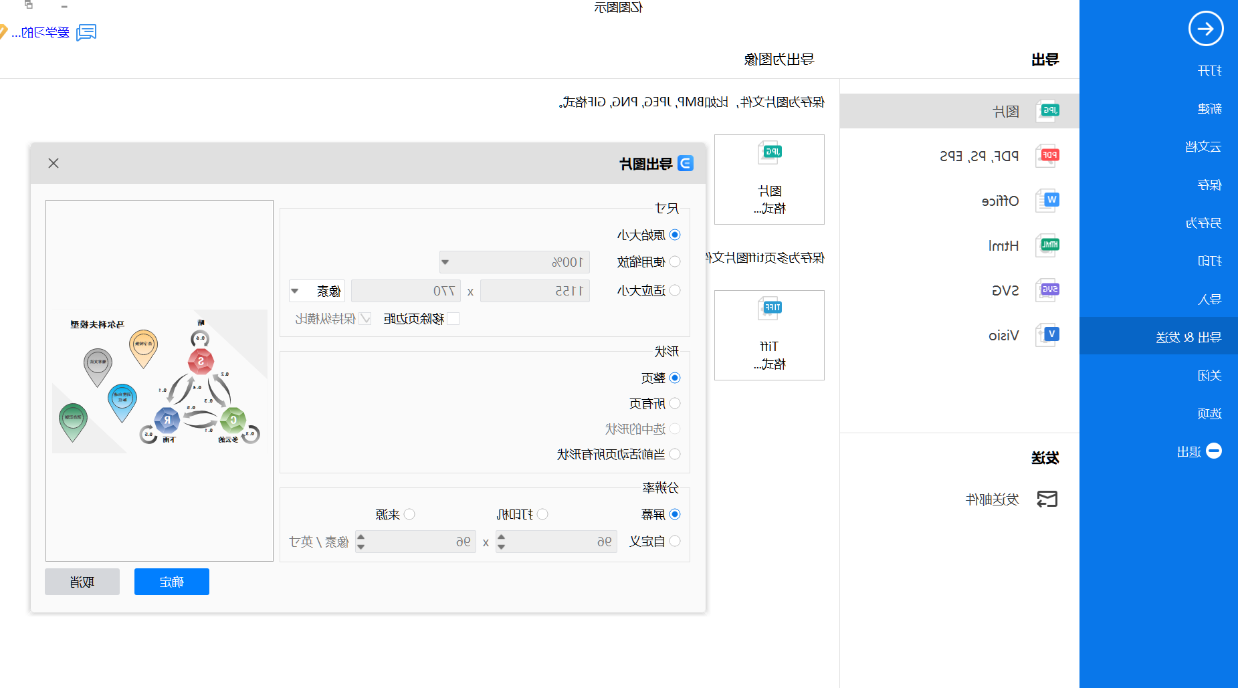Click the 图片格式... export tile
Viewport: 1238px width, 688px height.
coord(769,179)
